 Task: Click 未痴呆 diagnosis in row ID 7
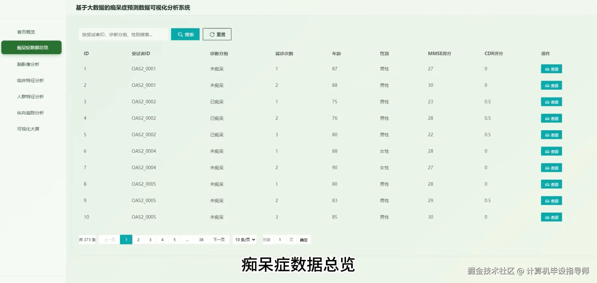tap(217, 168)
